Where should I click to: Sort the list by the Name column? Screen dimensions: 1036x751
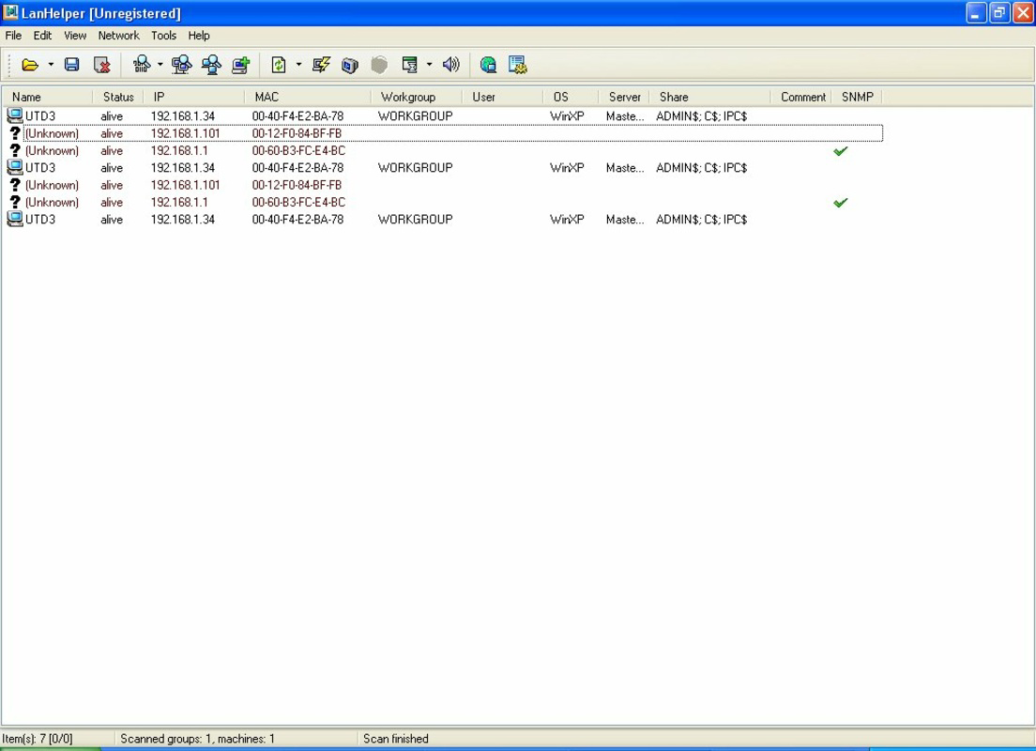pyautogui.click(x=48, y=98)
